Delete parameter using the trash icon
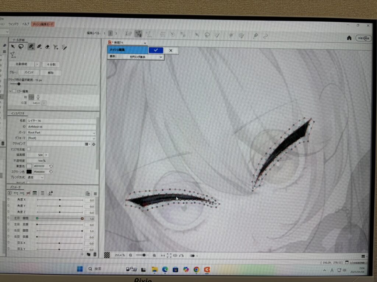The height and width of the screenshot is (282, 377). click(95, 254)
